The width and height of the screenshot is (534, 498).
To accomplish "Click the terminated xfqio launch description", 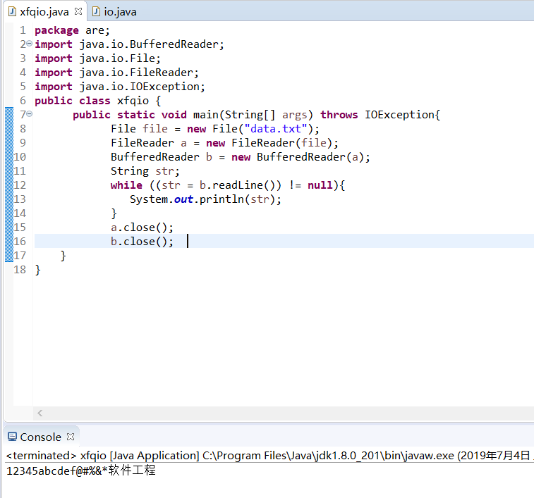I will (x=269, y=455).
